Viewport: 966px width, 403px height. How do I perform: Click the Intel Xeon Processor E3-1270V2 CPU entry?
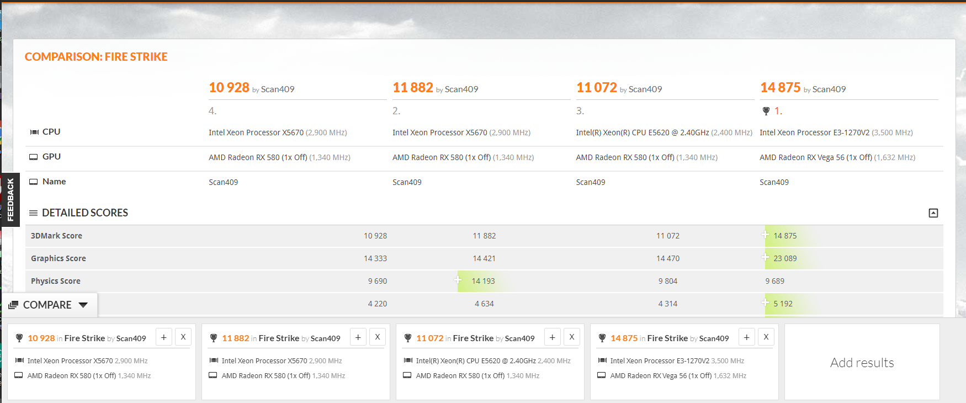(x=836, y=132)
